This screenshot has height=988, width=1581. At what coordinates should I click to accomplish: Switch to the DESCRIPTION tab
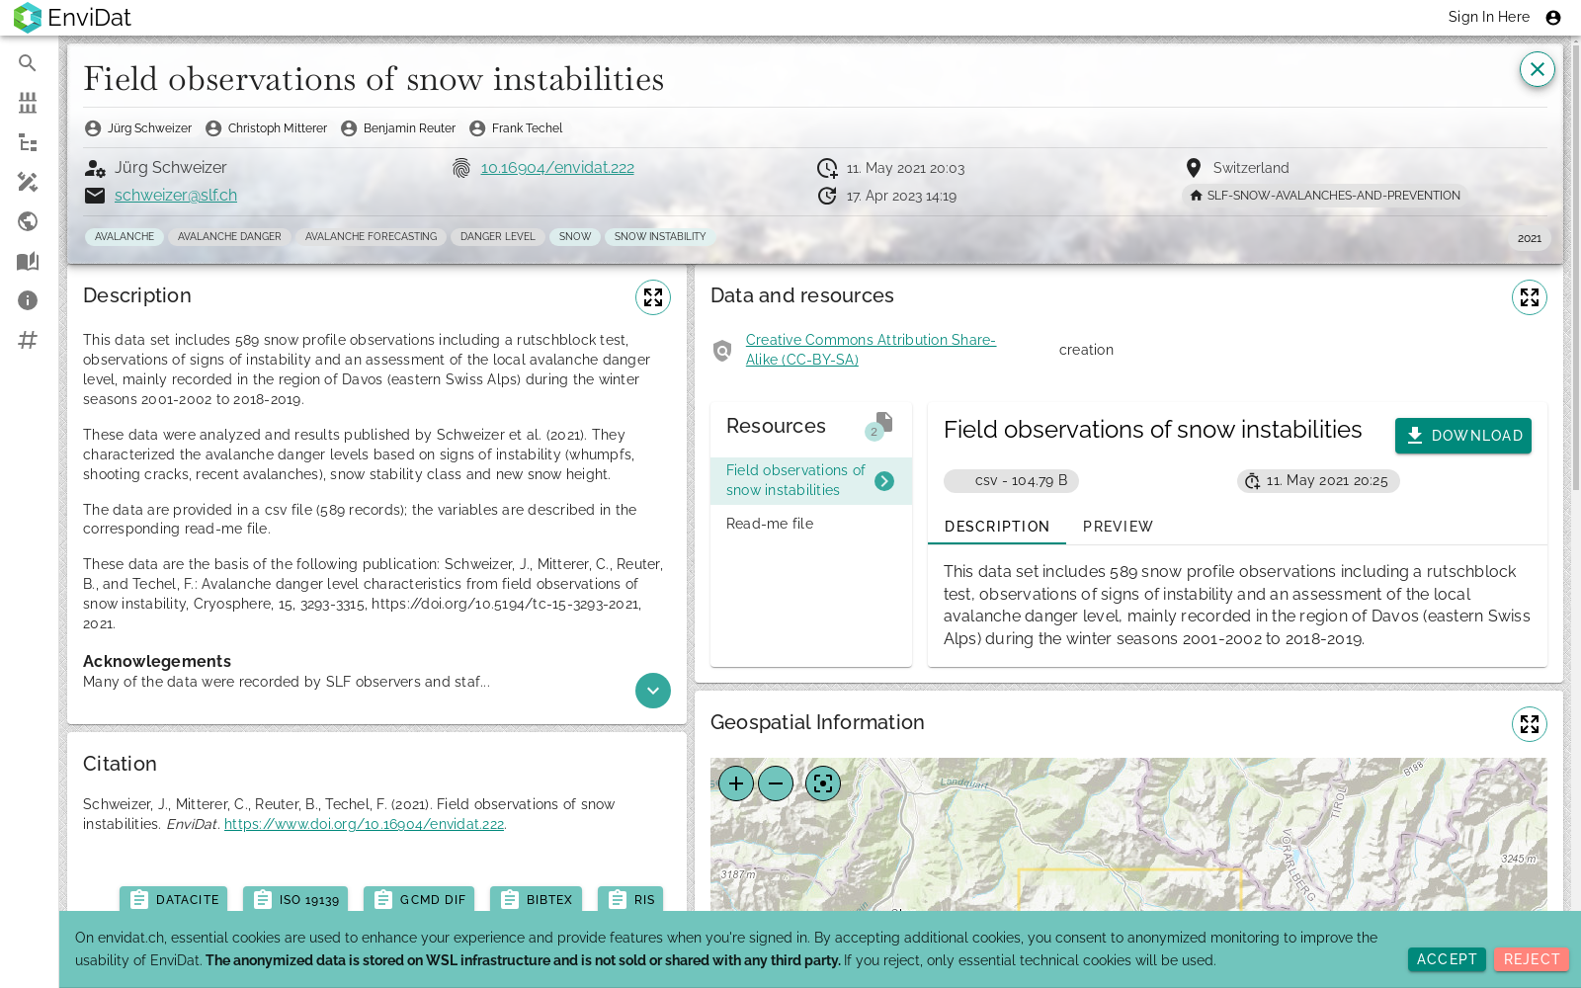click(997, 527)
